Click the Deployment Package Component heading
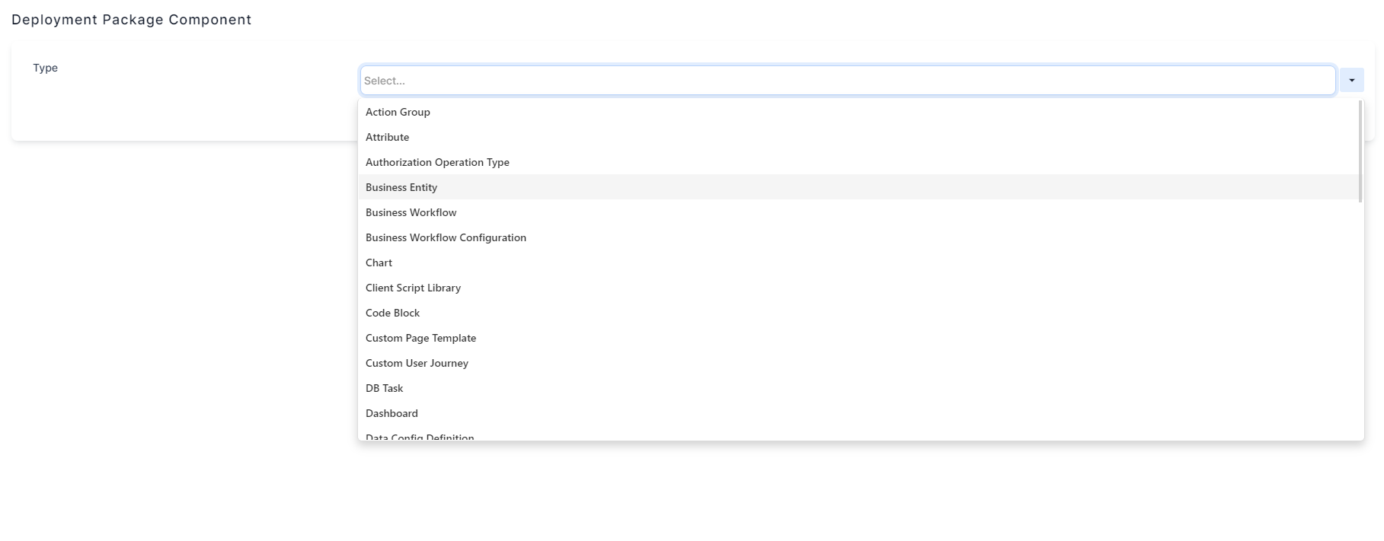The image size is (1384, 541). pos(131,20)
